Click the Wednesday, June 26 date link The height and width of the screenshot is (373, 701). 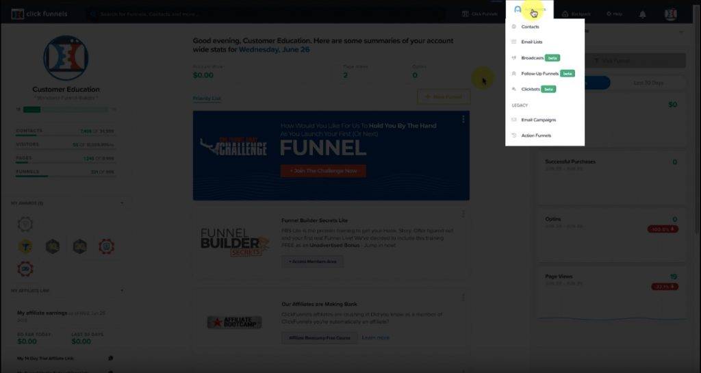click(x=274, y=49)
